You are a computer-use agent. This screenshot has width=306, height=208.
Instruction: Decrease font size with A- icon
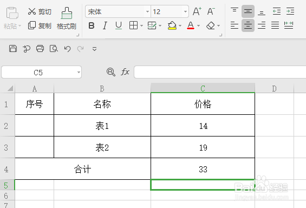pyautogui.click(x=211, y=11)
